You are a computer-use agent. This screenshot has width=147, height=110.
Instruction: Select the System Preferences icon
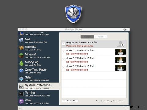tap(21, 86)
